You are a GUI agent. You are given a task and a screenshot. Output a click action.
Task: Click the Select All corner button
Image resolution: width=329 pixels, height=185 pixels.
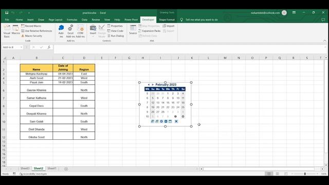coord(4,58)
